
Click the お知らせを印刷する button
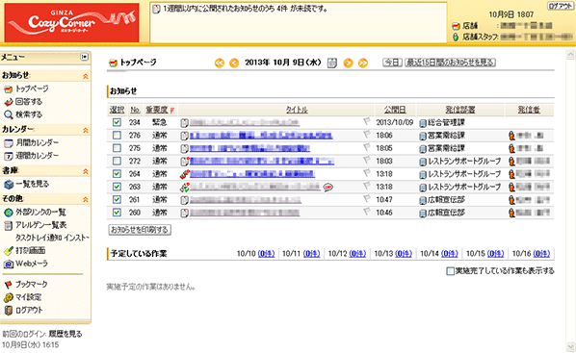[140, 230]
